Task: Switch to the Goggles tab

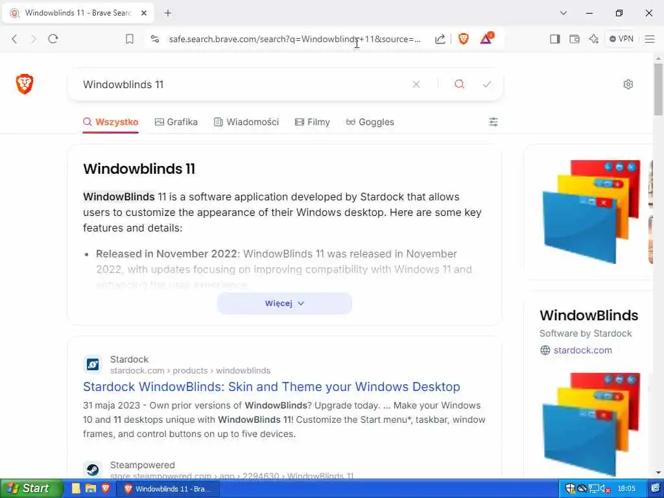Action: click(x=370, y=122)
